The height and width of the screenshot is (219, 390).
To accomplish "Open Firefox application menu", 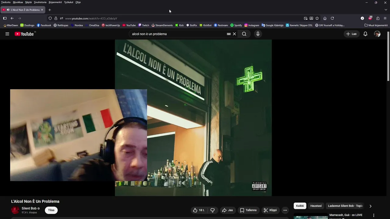I will 385,18.
